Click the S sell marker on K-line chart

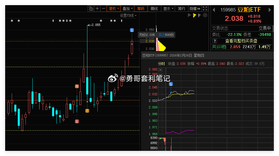coord(132,30)
